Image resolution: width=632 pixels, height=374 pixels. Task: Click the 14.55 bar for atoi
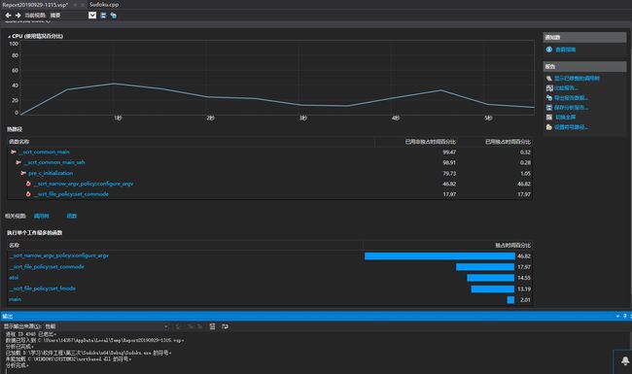coord(490,278)
